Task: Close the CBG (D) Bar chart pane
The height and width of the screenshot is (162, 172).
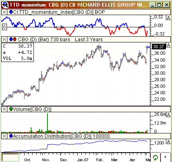Action: (4, 40)
